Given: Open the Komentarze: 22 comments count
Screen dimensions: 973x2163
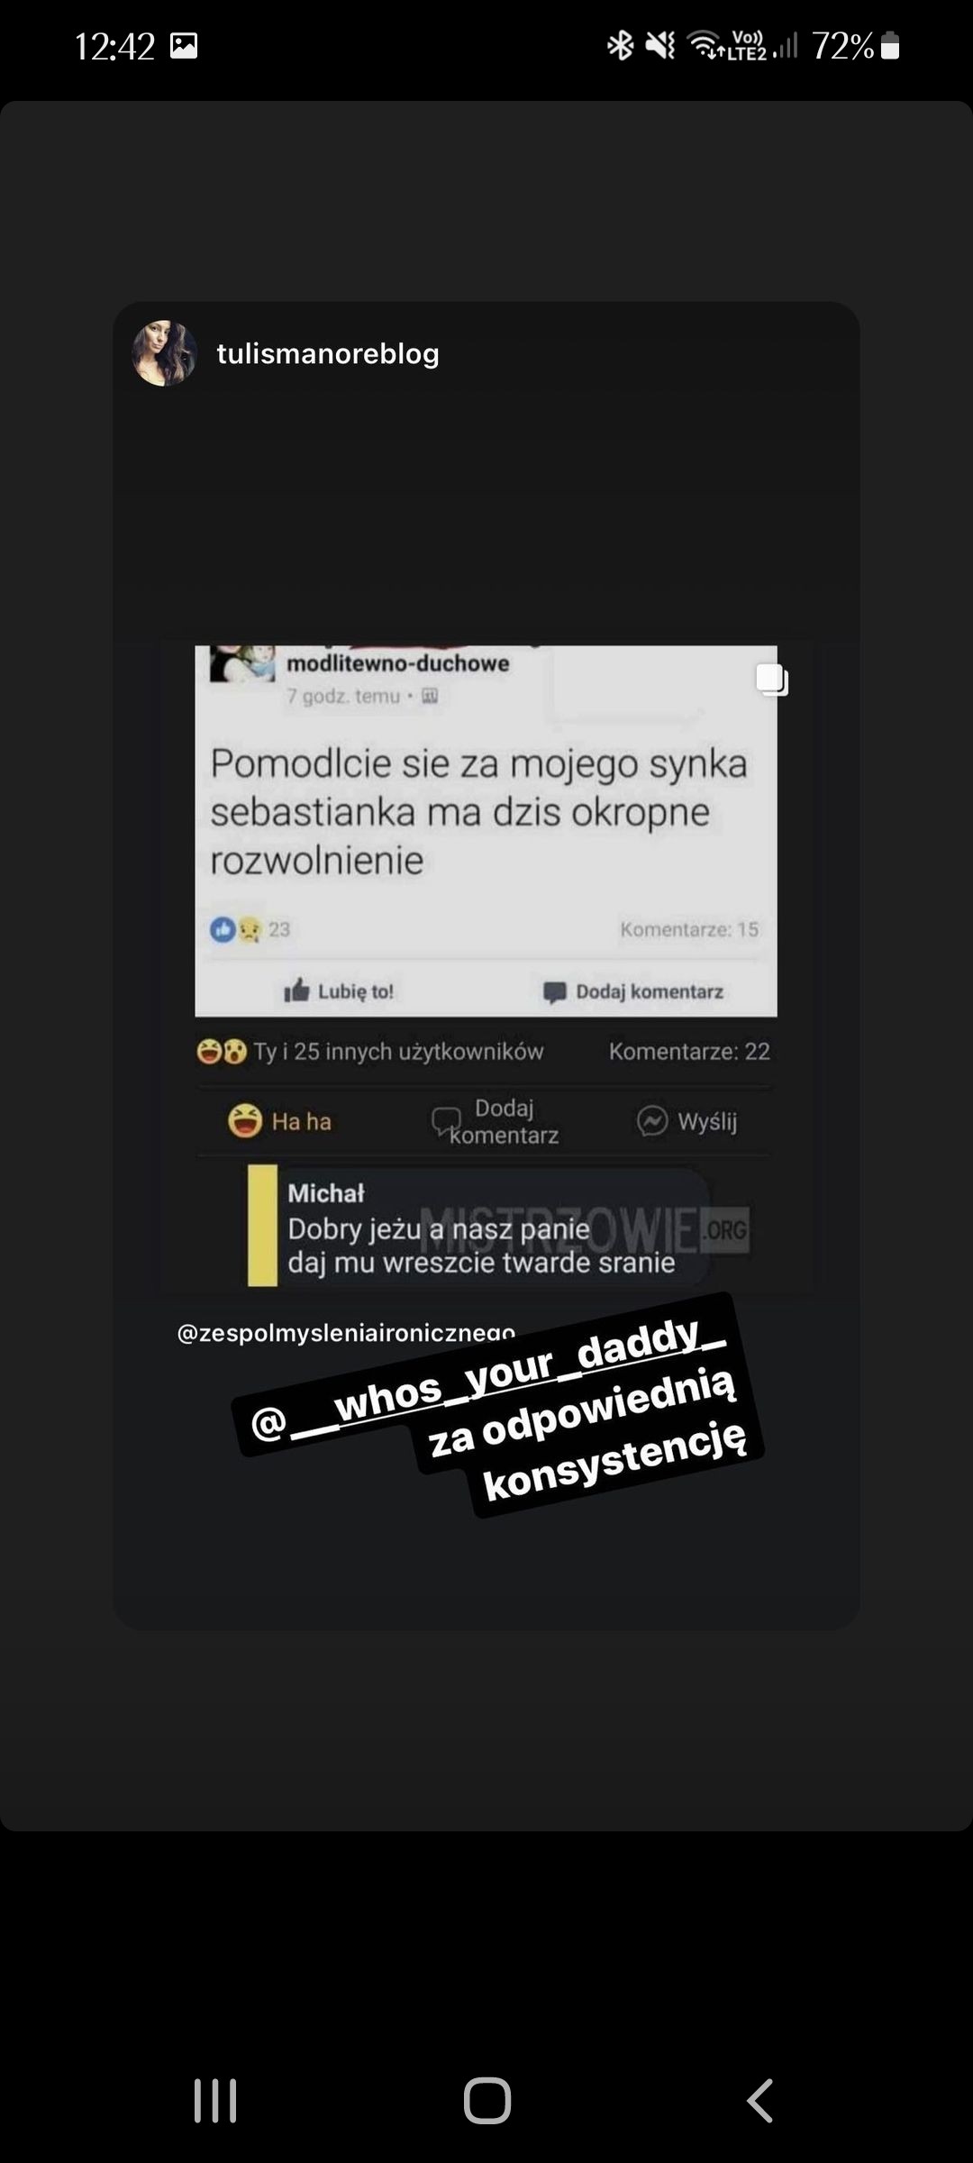Looking at the screenshot, I should 689,1052.
